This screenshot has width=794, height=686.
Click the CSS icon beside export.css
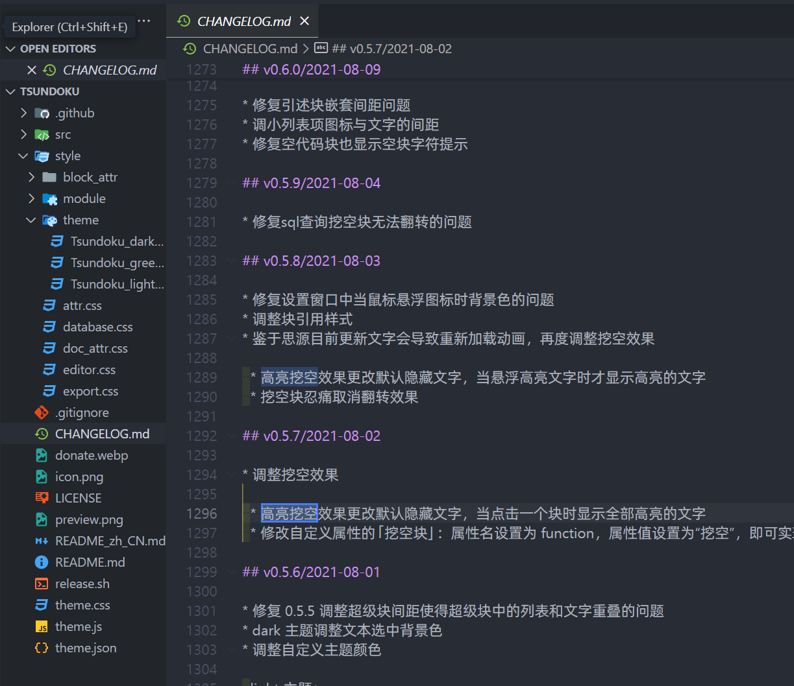(x=49, y=391)
